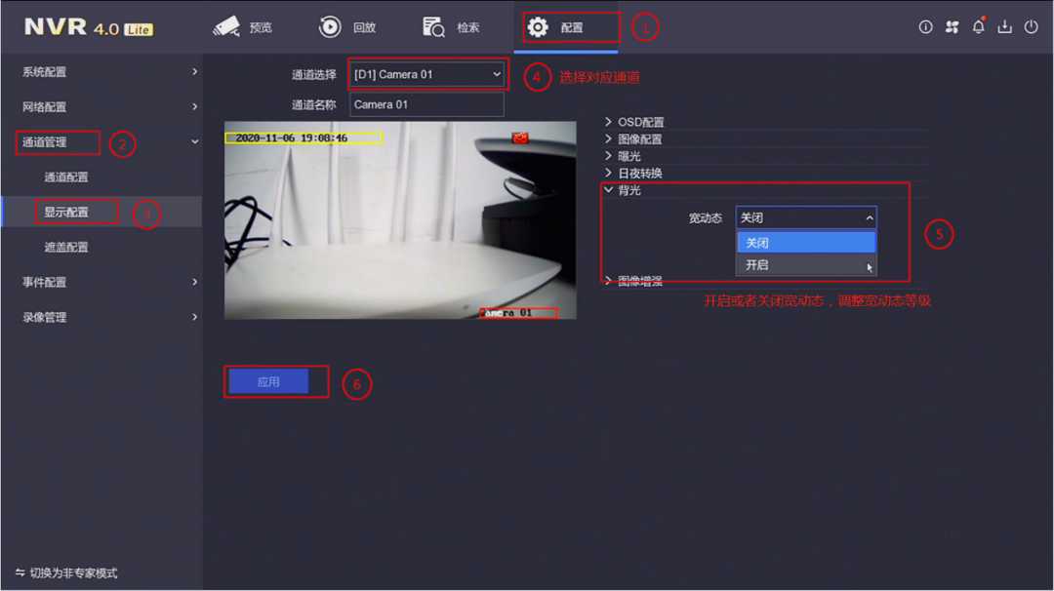Click the power shutdown icon
Image resolution: width=1054 pixels, height=591 pixels.
(x=1031, y=27)
